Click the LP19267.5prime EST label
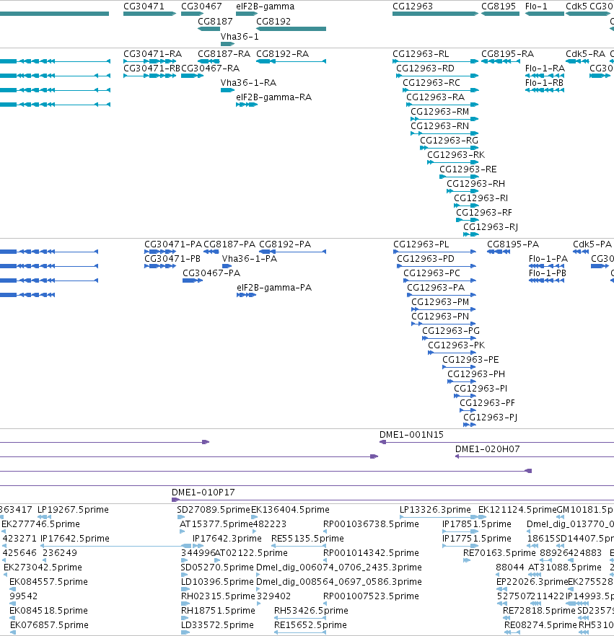This screenshot has height=636, width=614. pos(73,510)
